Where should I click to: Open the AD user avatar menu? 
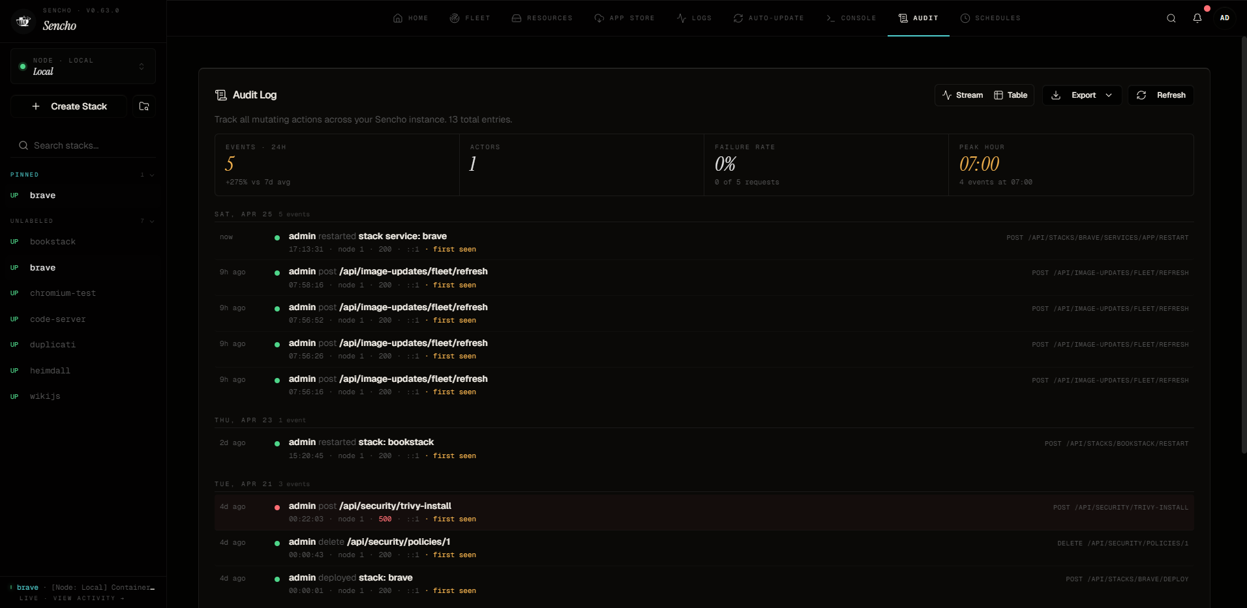point(1225,18)
